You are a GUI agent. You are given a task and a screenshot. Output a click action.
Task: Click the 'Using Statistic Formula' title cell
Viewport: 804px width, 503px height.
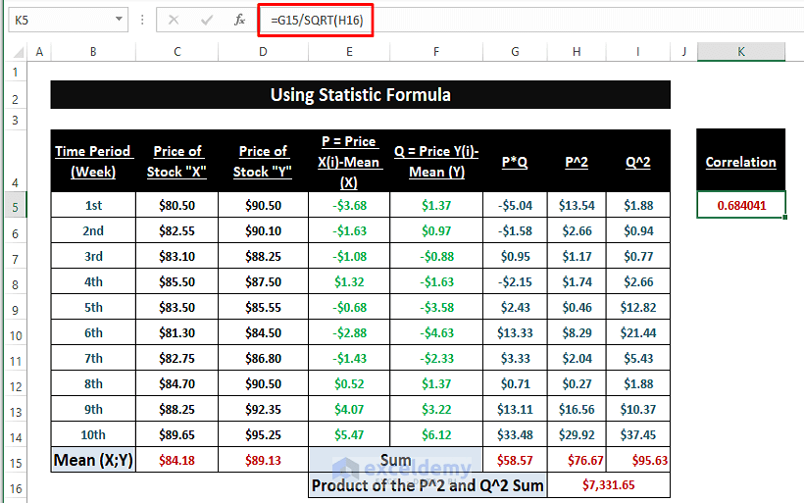pyautogui.click(x=361, y=94)
